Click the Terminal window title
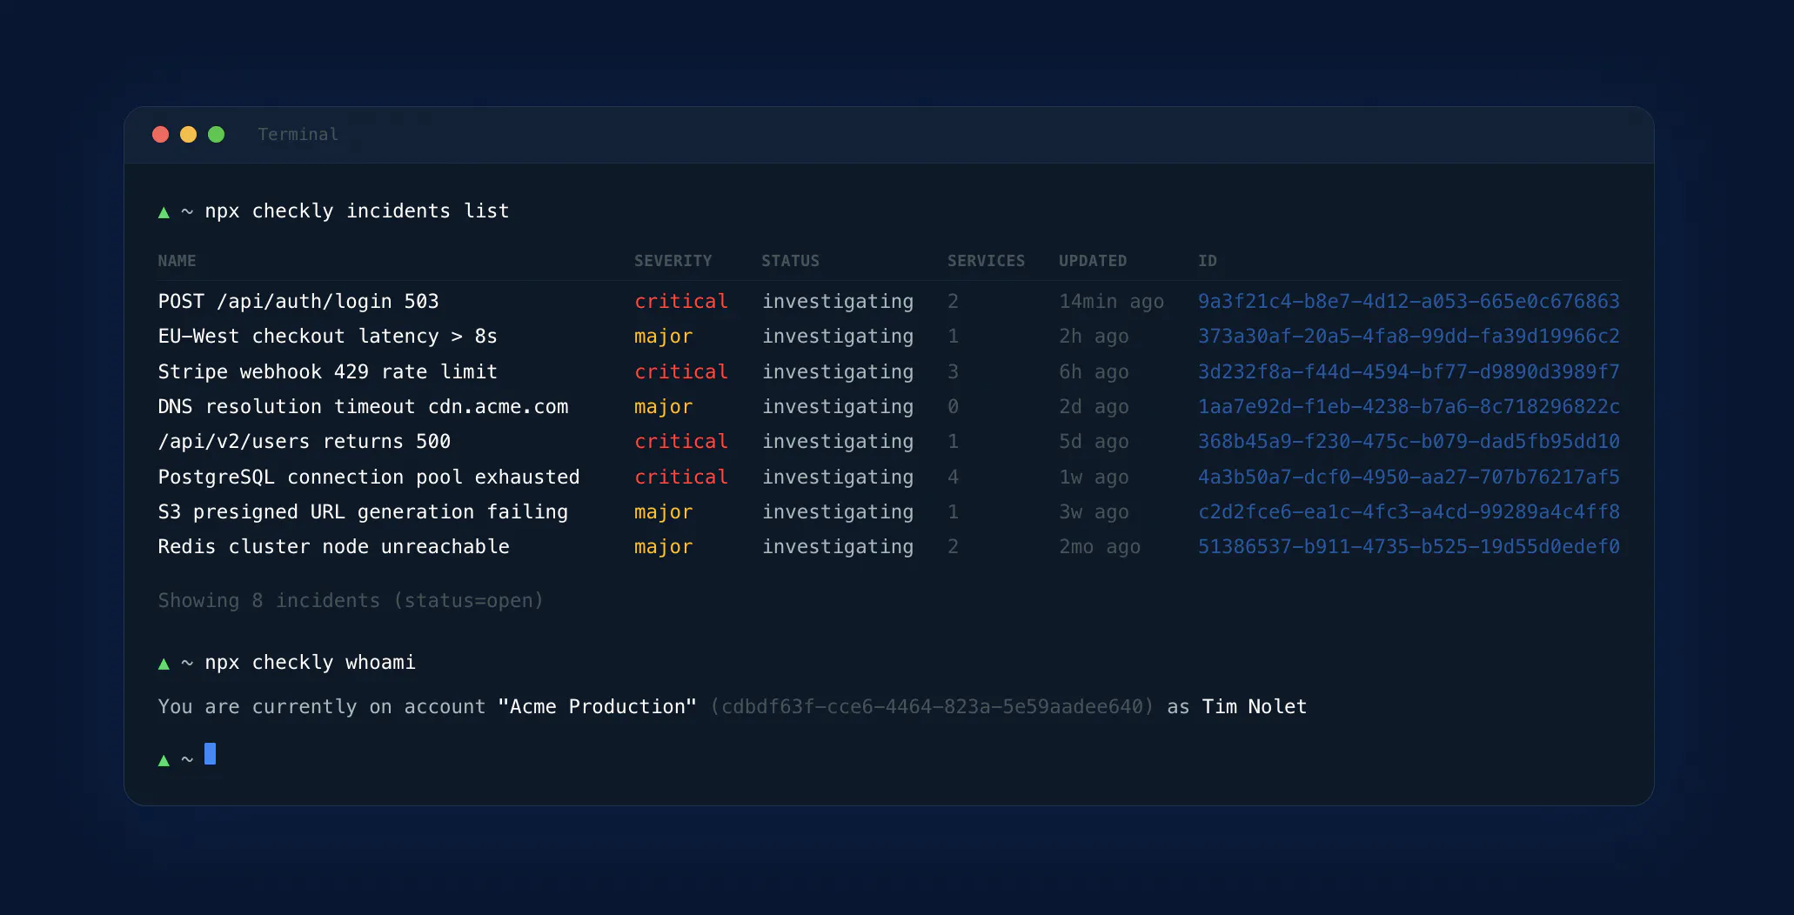 point(298,135)
